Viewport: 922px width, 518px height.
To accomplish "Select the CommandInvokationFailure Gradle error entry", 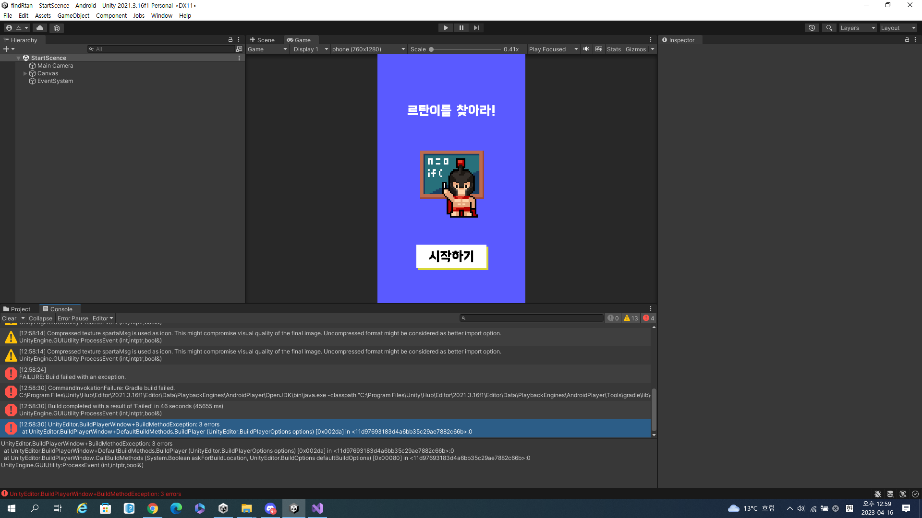I will pyautogui.click(x=326, y=391).
